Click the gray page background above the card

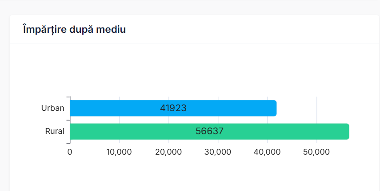coord(190,7)
